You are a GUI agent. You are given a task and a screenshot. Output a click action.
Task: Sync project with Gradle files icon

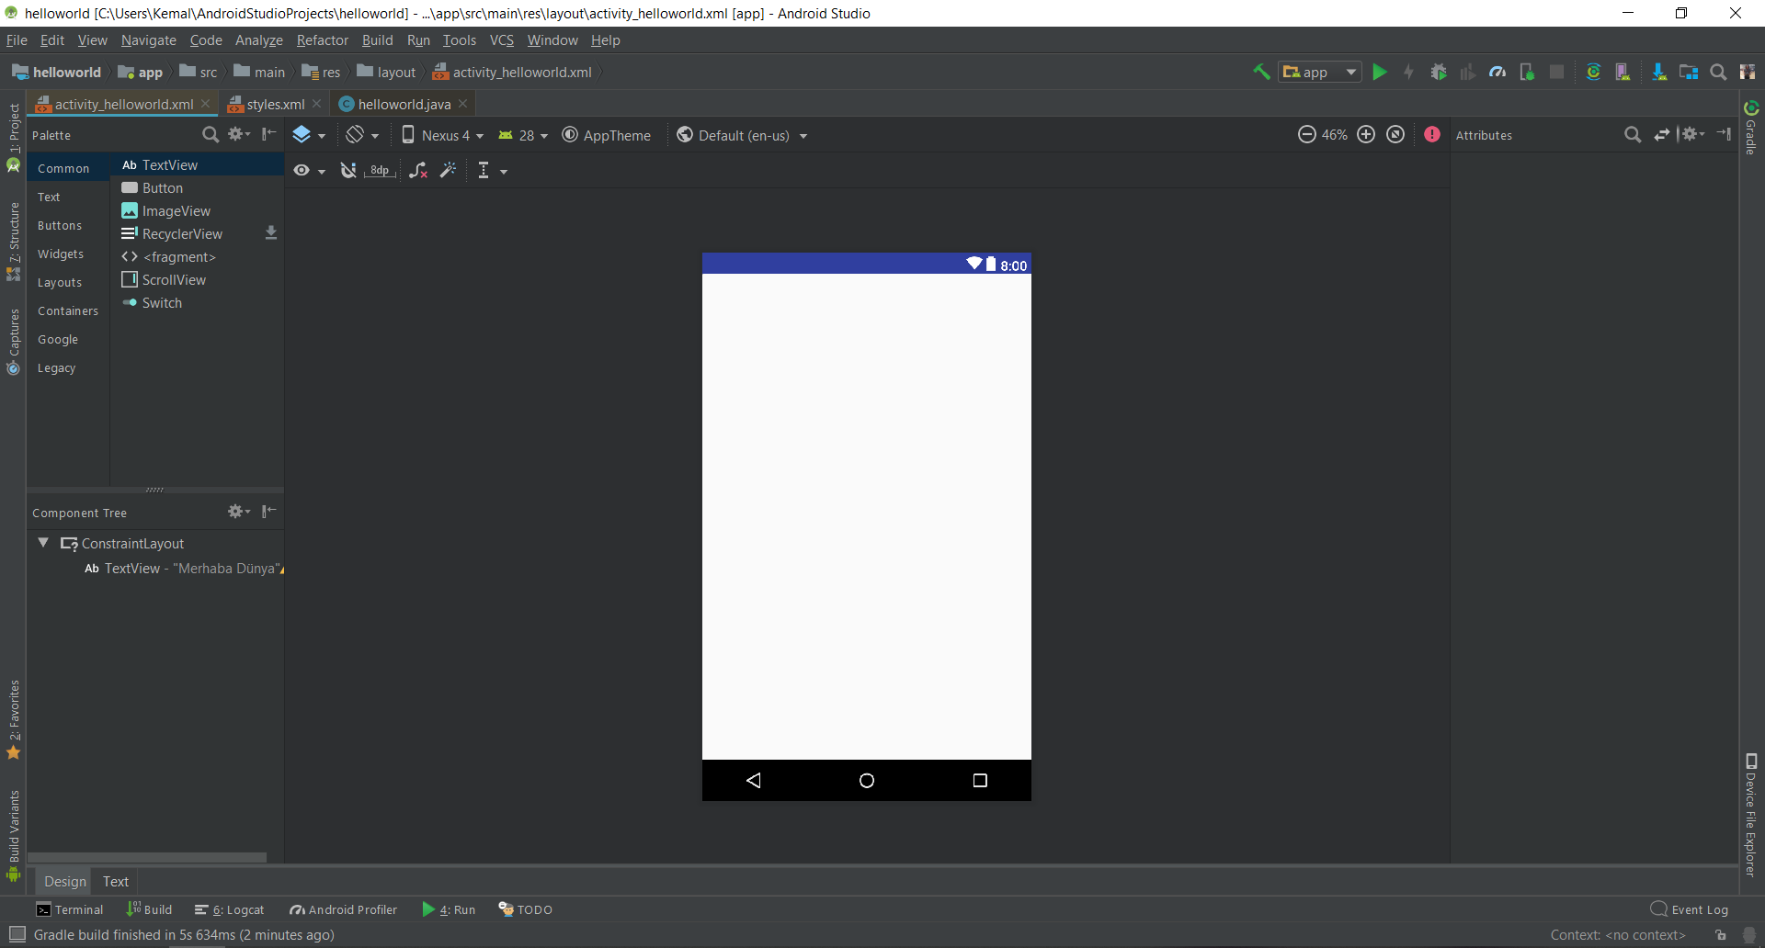point(1593,72)
